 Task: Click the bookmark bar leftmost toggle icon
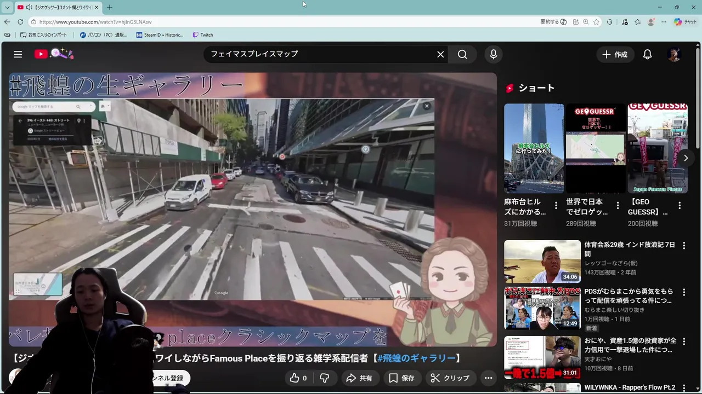click(x=7, y=34)
